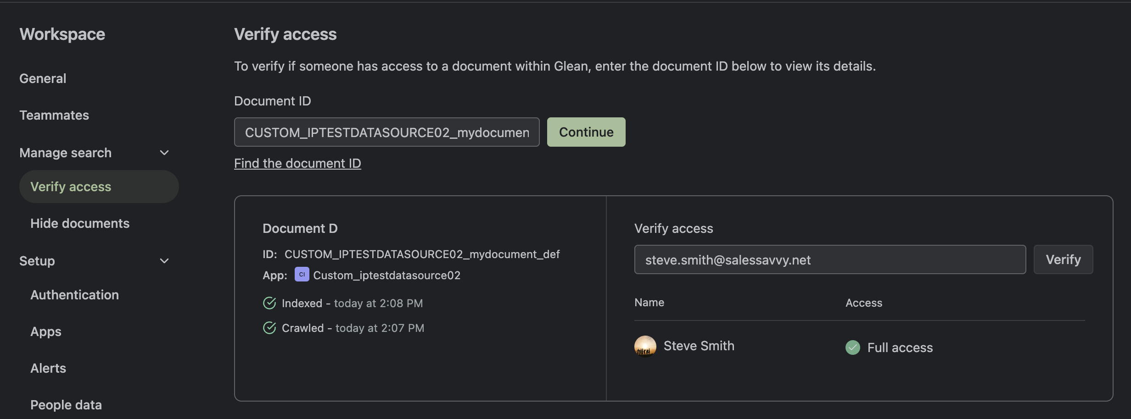Open the Hide documents page
Screen dimensions: 1131x419
80,223
